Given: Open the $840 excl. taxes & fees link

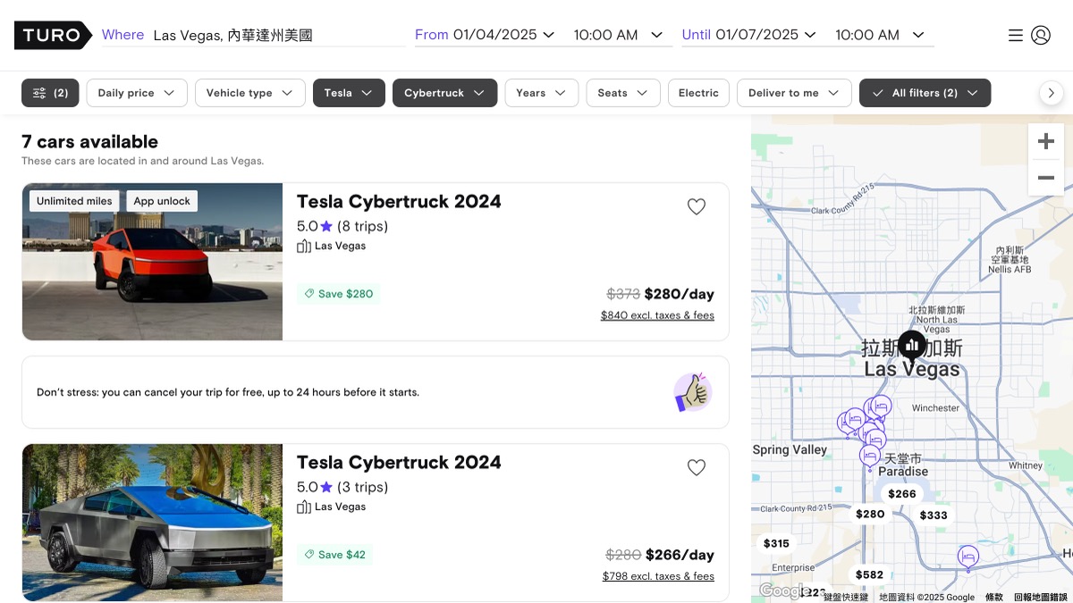Looking at the screenshot, I should tap(657, 315).
